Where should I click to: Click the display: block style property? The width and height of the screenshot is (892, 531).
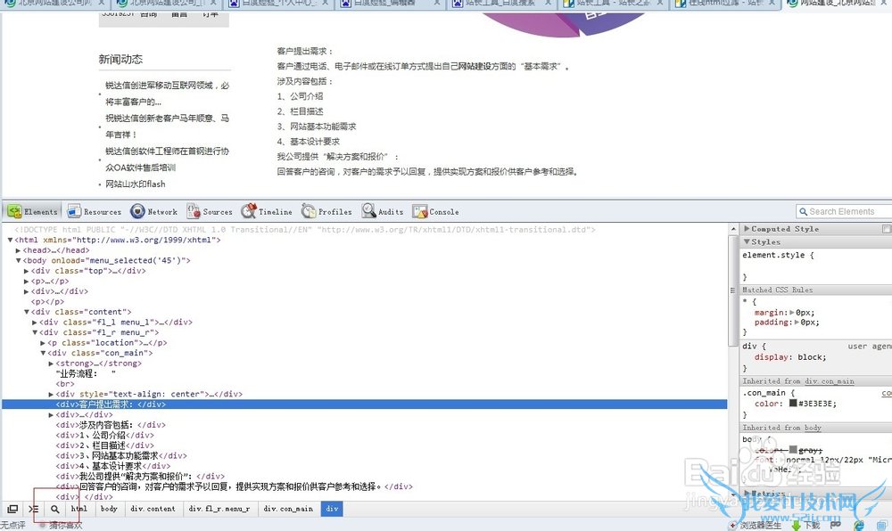[790, 357]
